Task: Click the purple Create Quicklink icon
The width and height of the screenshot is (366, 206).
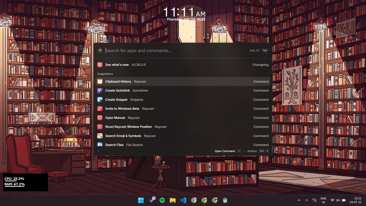Action: (x=100, y=90)
